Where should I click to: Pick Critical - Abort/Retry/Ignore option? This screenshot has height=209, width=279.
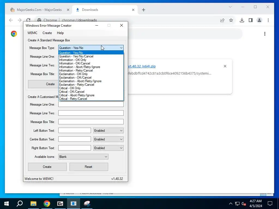pyautogui.click(x=91, y=95)
